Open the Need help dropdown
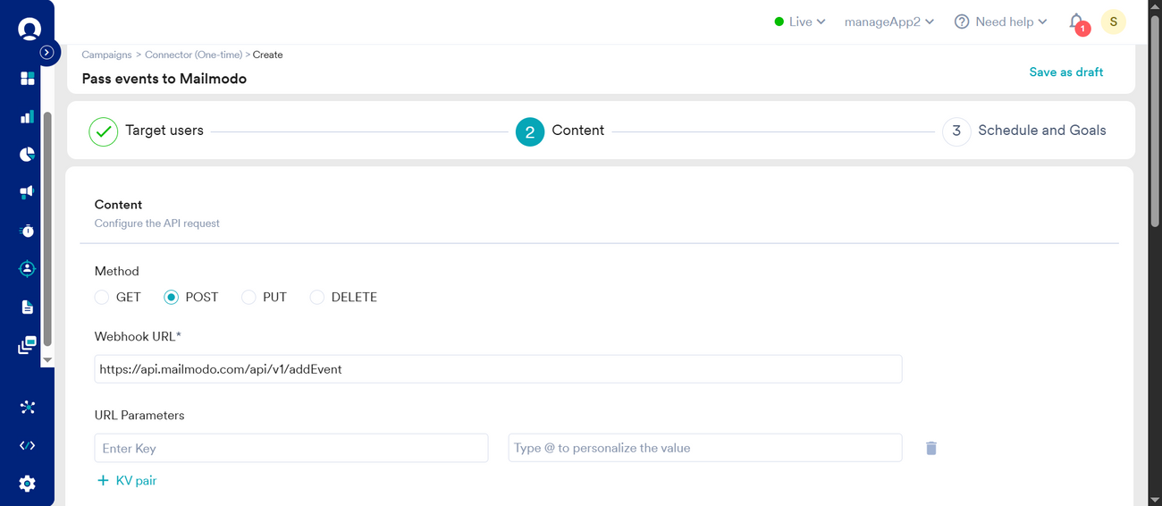The image size is (1162, 506). coord(1000,21)
